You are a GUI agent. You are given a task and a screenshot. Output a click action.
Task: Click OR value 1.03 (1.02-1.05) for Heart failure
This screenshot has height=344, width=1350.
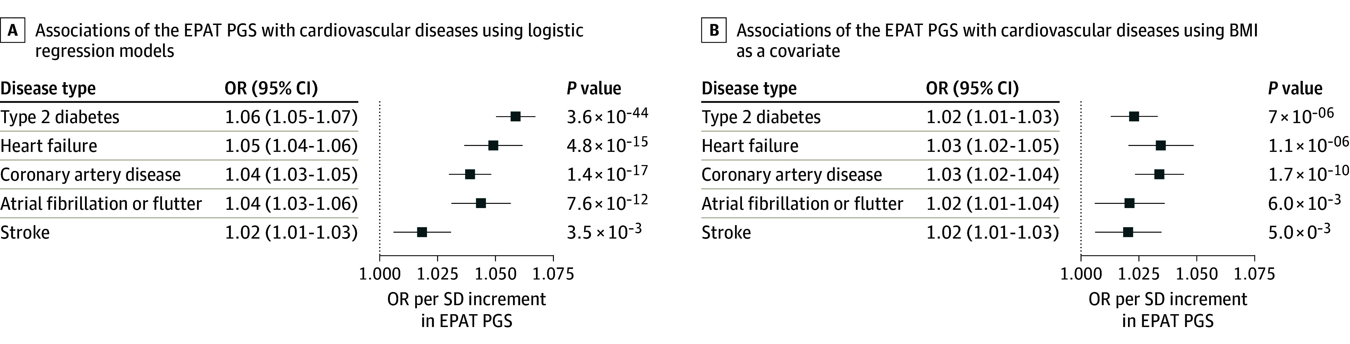pyautogui.click(x=993, y=146)
